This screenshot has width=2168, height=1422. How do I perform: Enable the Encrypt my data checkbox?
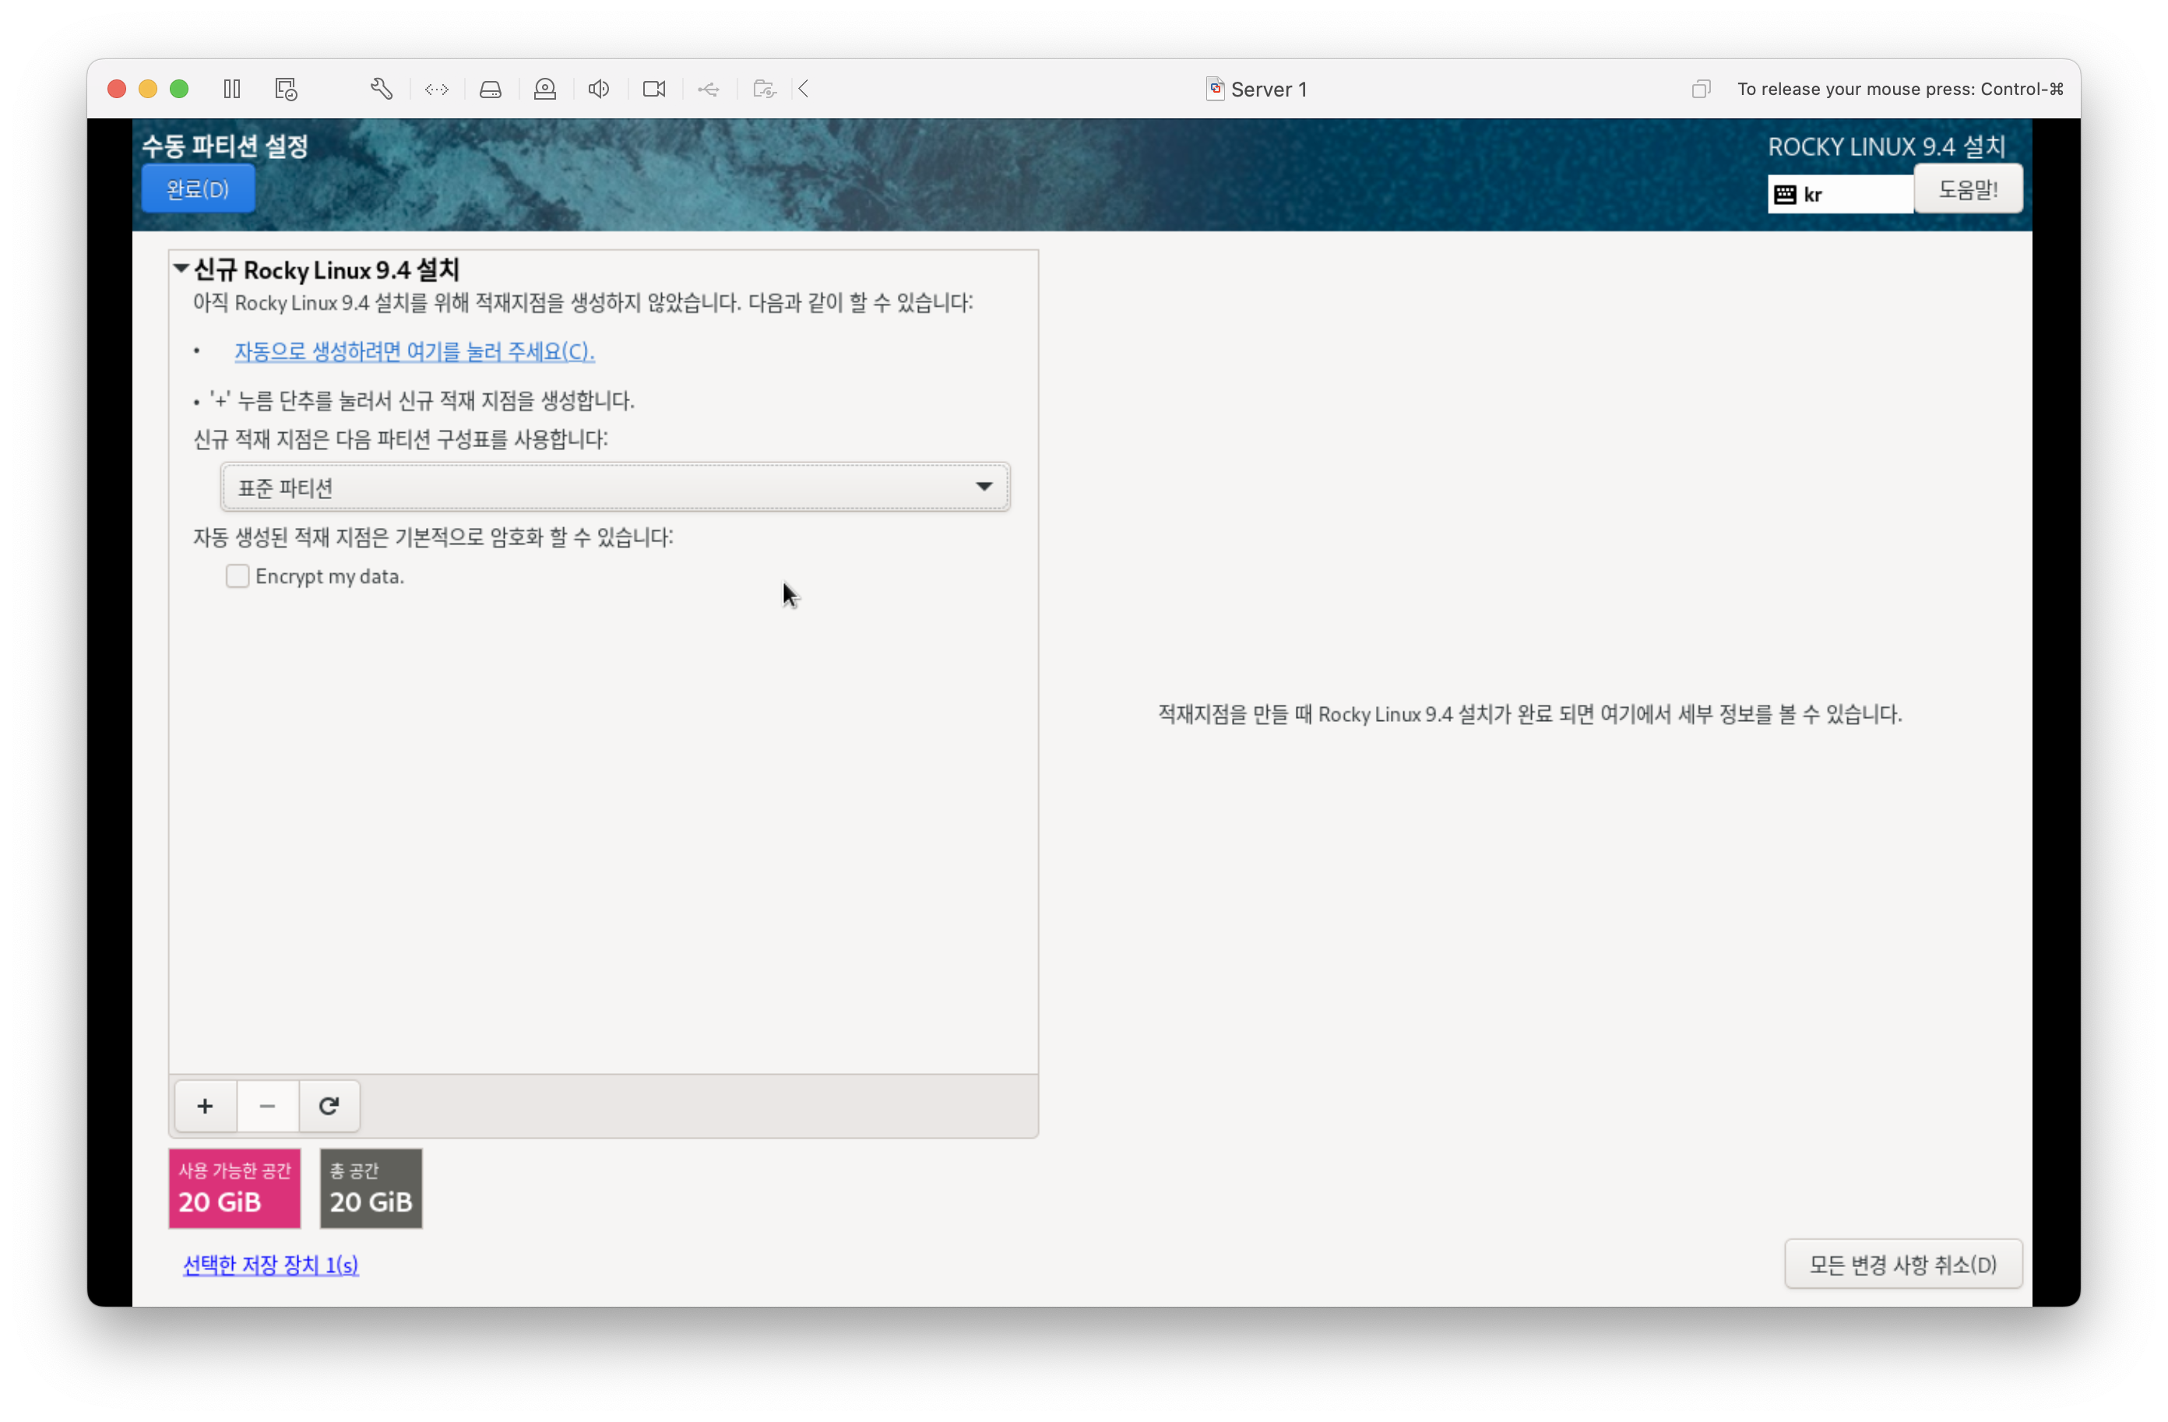click(237, 575)
